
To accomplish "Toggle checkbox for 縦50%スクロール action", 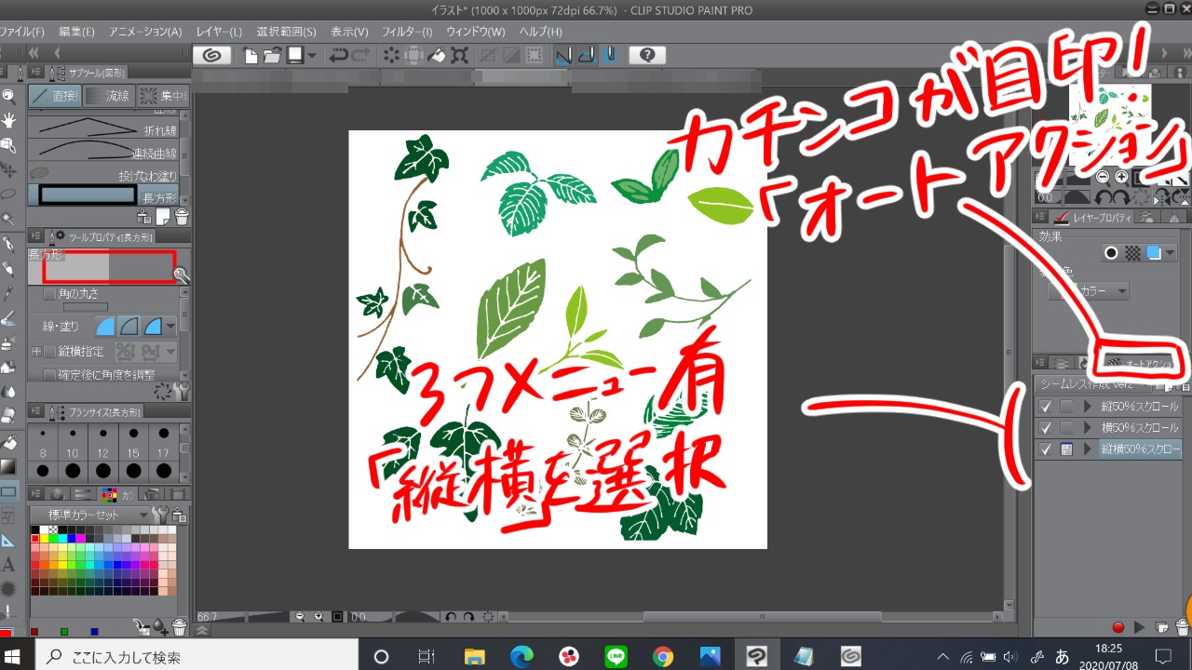I will [1045, 407].
